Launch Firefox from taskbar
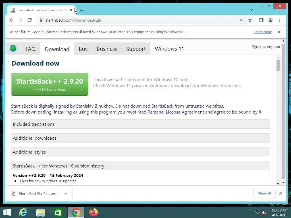This screenshot has height=218, width=291. 93,212
